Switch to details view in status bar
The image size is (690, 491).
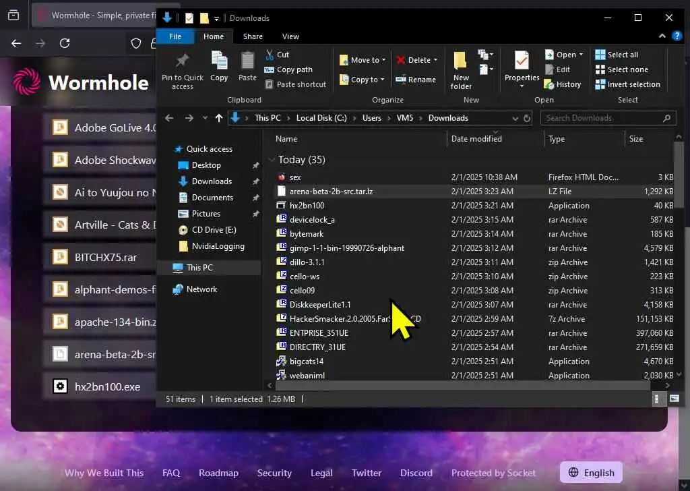click(x=656, y=399)
